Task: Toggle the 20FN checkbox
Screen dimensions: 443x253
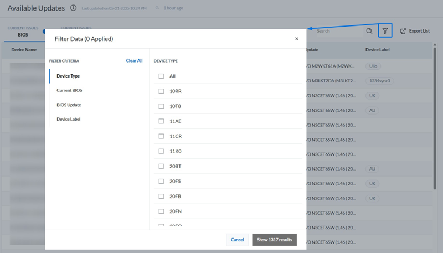Action: coord(161,211)
